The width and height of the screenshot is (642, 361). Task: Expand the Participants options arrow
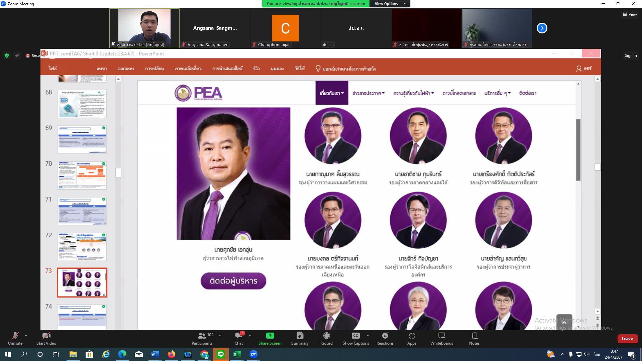tap(220, 336)
